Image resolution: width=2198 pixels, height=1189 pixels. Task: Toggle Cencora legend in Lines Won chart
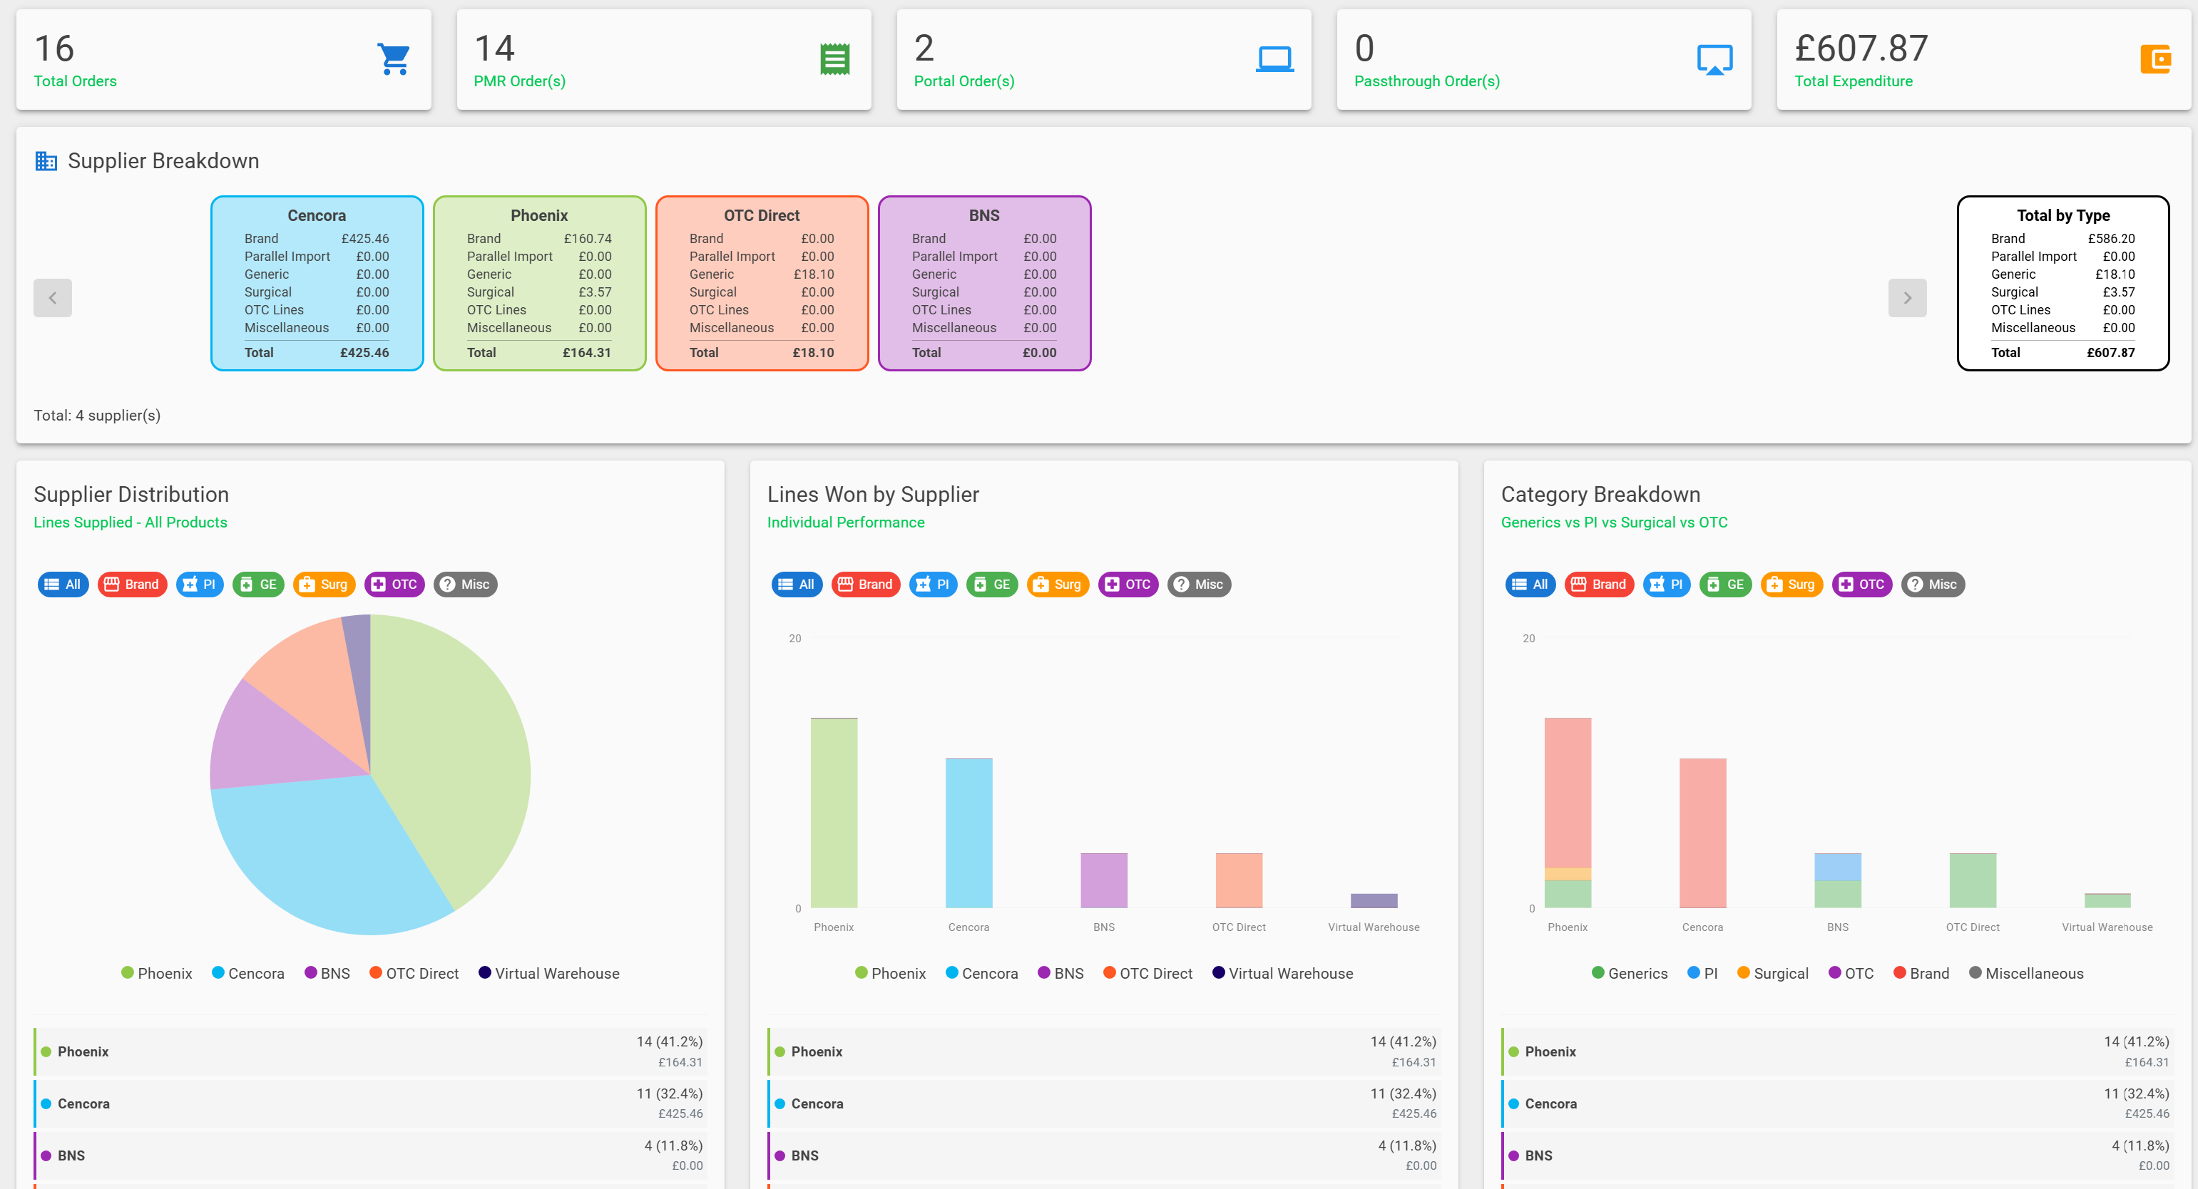982,973
